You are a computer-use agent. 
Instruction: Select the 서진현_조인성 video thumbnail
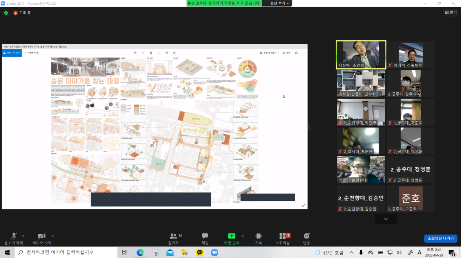tap(361, 55)
